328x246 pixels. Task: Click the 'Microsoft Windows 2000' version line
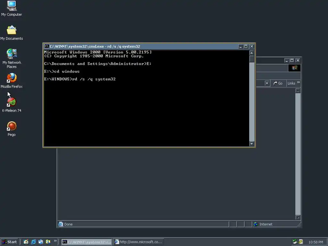point(98,52)
